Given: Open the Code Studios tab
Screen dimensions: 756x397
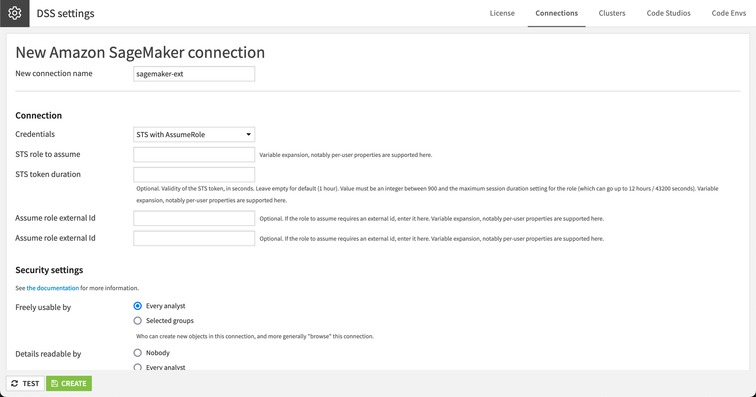Looking at the screenshot, I should click(x=669, y=13).
